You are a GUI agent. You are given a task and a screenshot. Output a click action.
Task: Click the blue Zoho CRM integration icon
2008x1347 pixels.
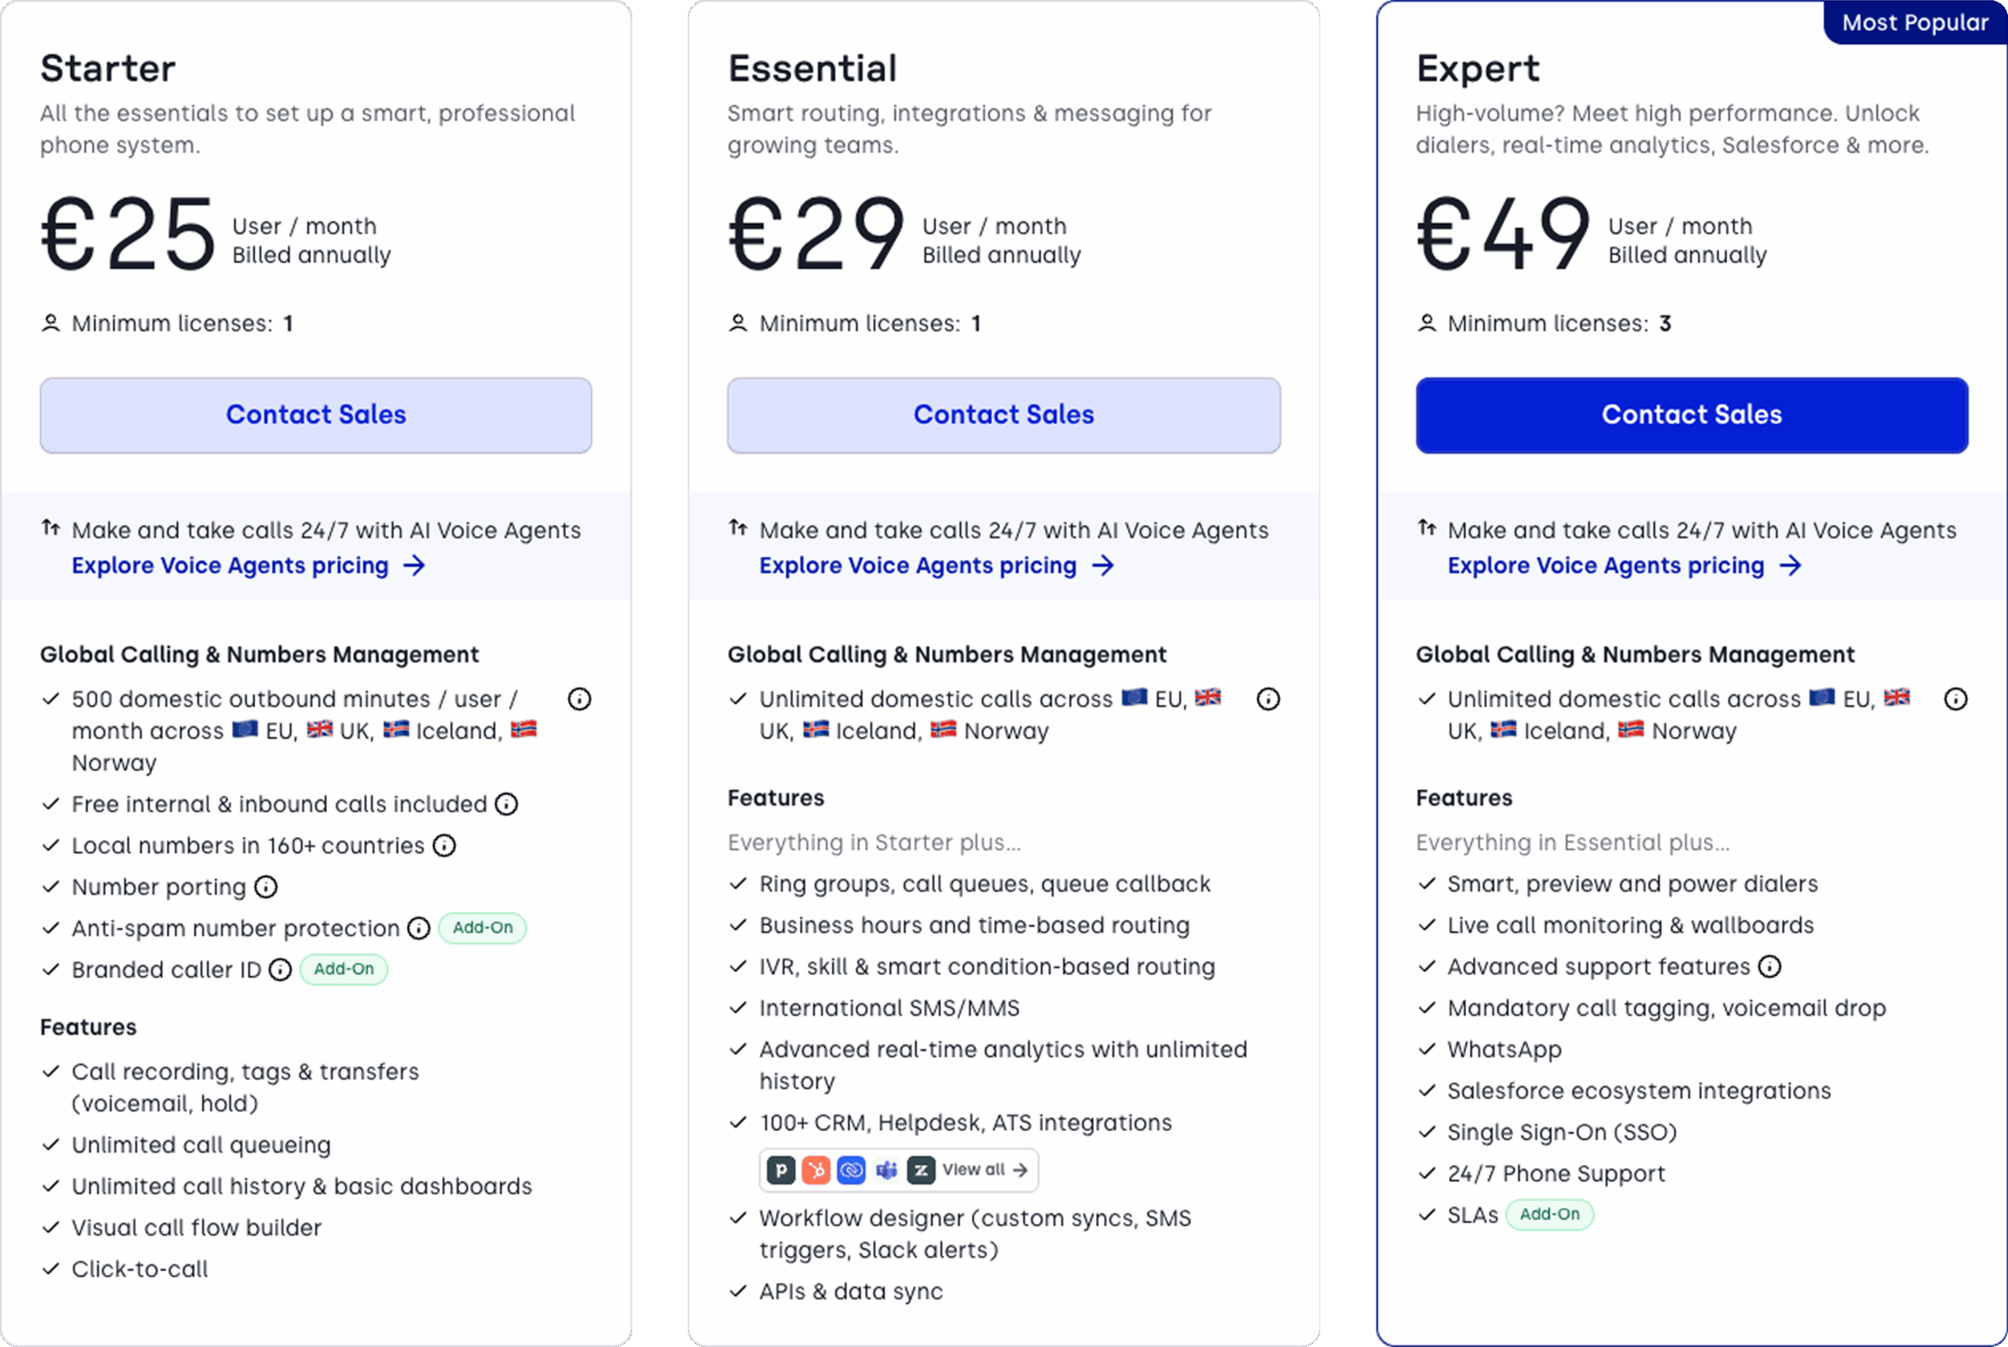851,1170
